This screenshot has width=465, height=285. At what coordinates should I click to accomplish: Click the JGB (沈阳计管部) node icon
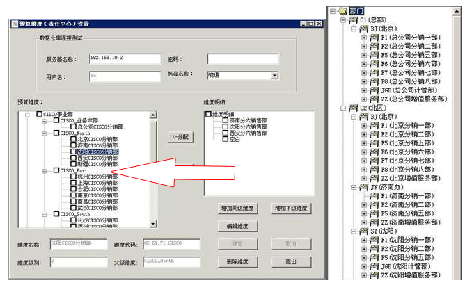(375, 266)
